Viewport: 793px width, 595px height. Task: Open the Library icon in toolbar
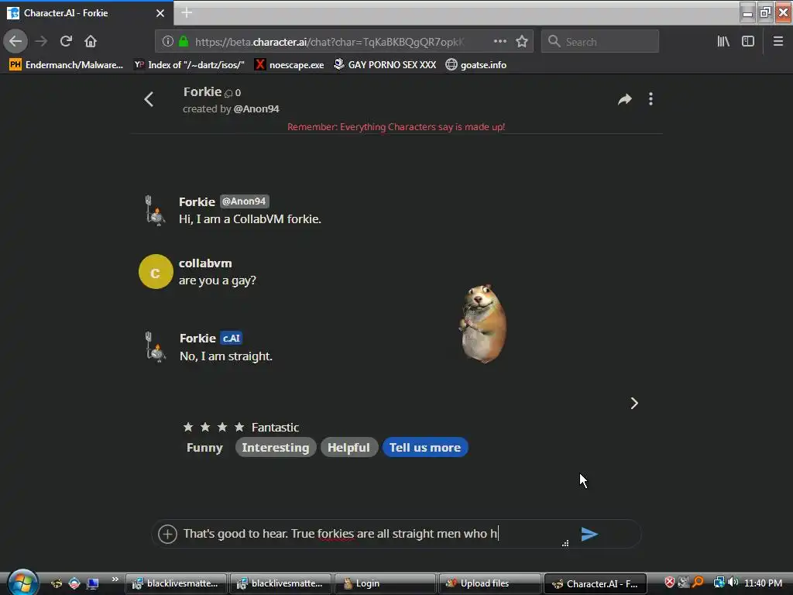[x=723, y=42]
